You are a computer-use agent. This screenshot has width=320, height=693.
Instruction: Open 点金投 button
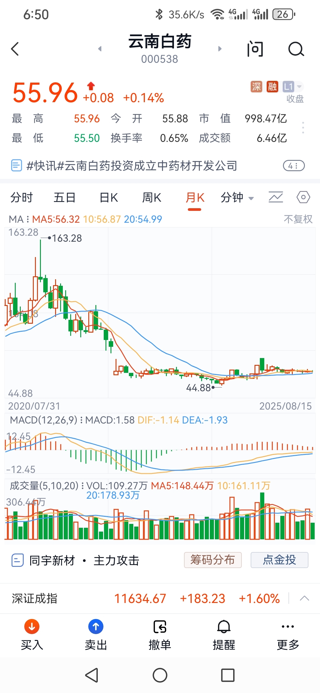pos(279,560)
